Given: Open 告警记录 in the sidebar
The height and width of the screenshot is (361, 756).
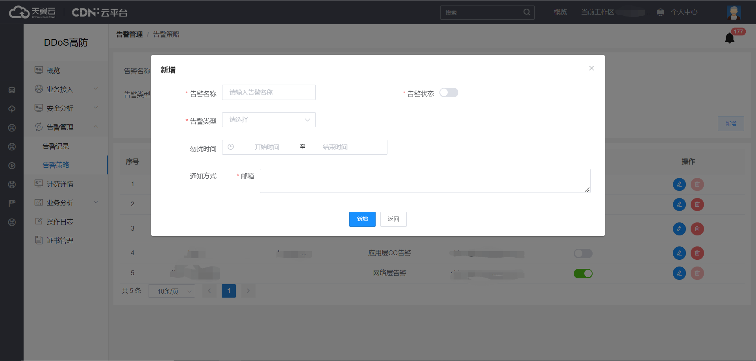Looking at the screenshot, I should pyautogui.click(x=56, y=146).
